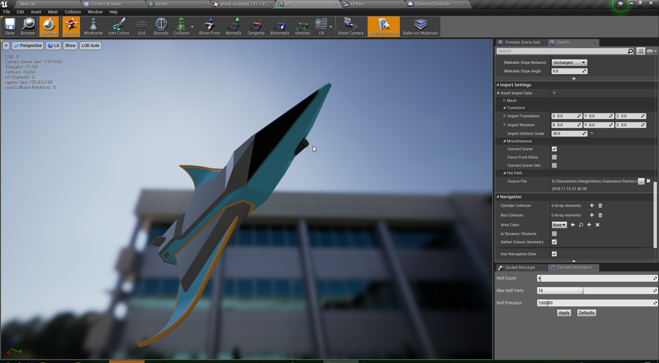Enable Convert Scene Unit

[x=554, y=165]
